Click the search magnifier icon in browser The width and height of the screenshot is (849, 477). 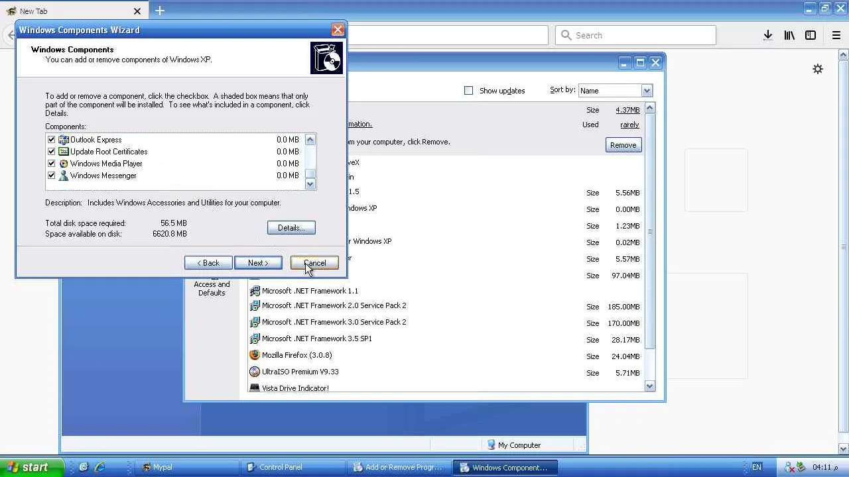566,35
